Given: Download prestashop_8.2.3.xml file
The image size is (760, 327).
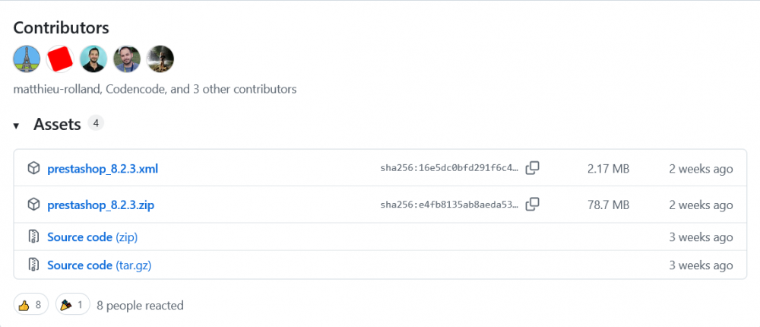Looking at the screenshot, I should [x=103, y=168].
